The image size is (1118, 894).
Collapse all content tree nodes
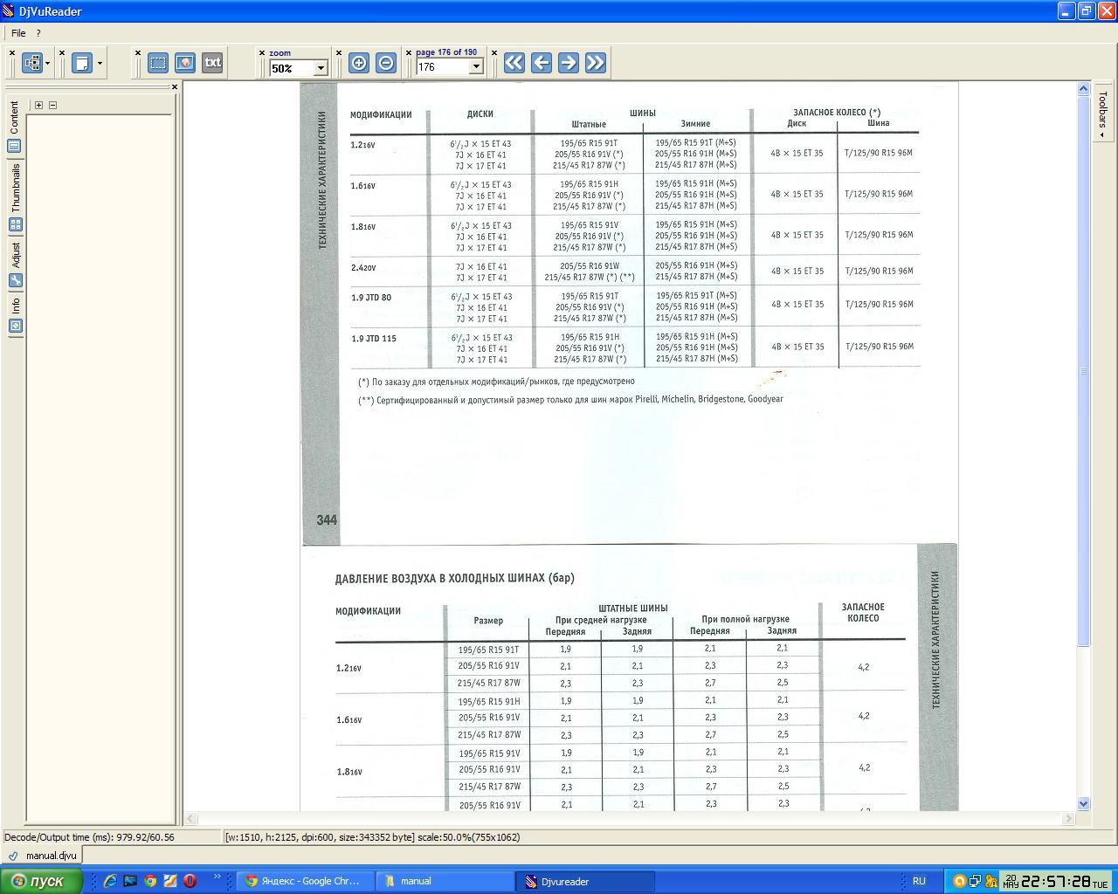pos(52,105)
